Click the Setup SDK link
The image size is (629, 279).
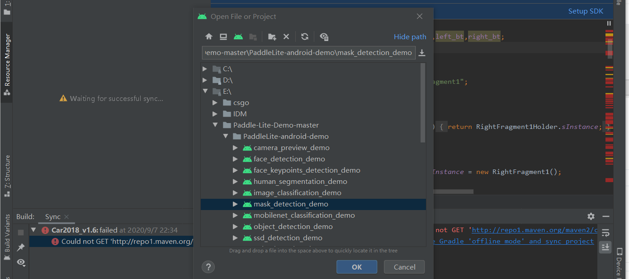[586, 11]
